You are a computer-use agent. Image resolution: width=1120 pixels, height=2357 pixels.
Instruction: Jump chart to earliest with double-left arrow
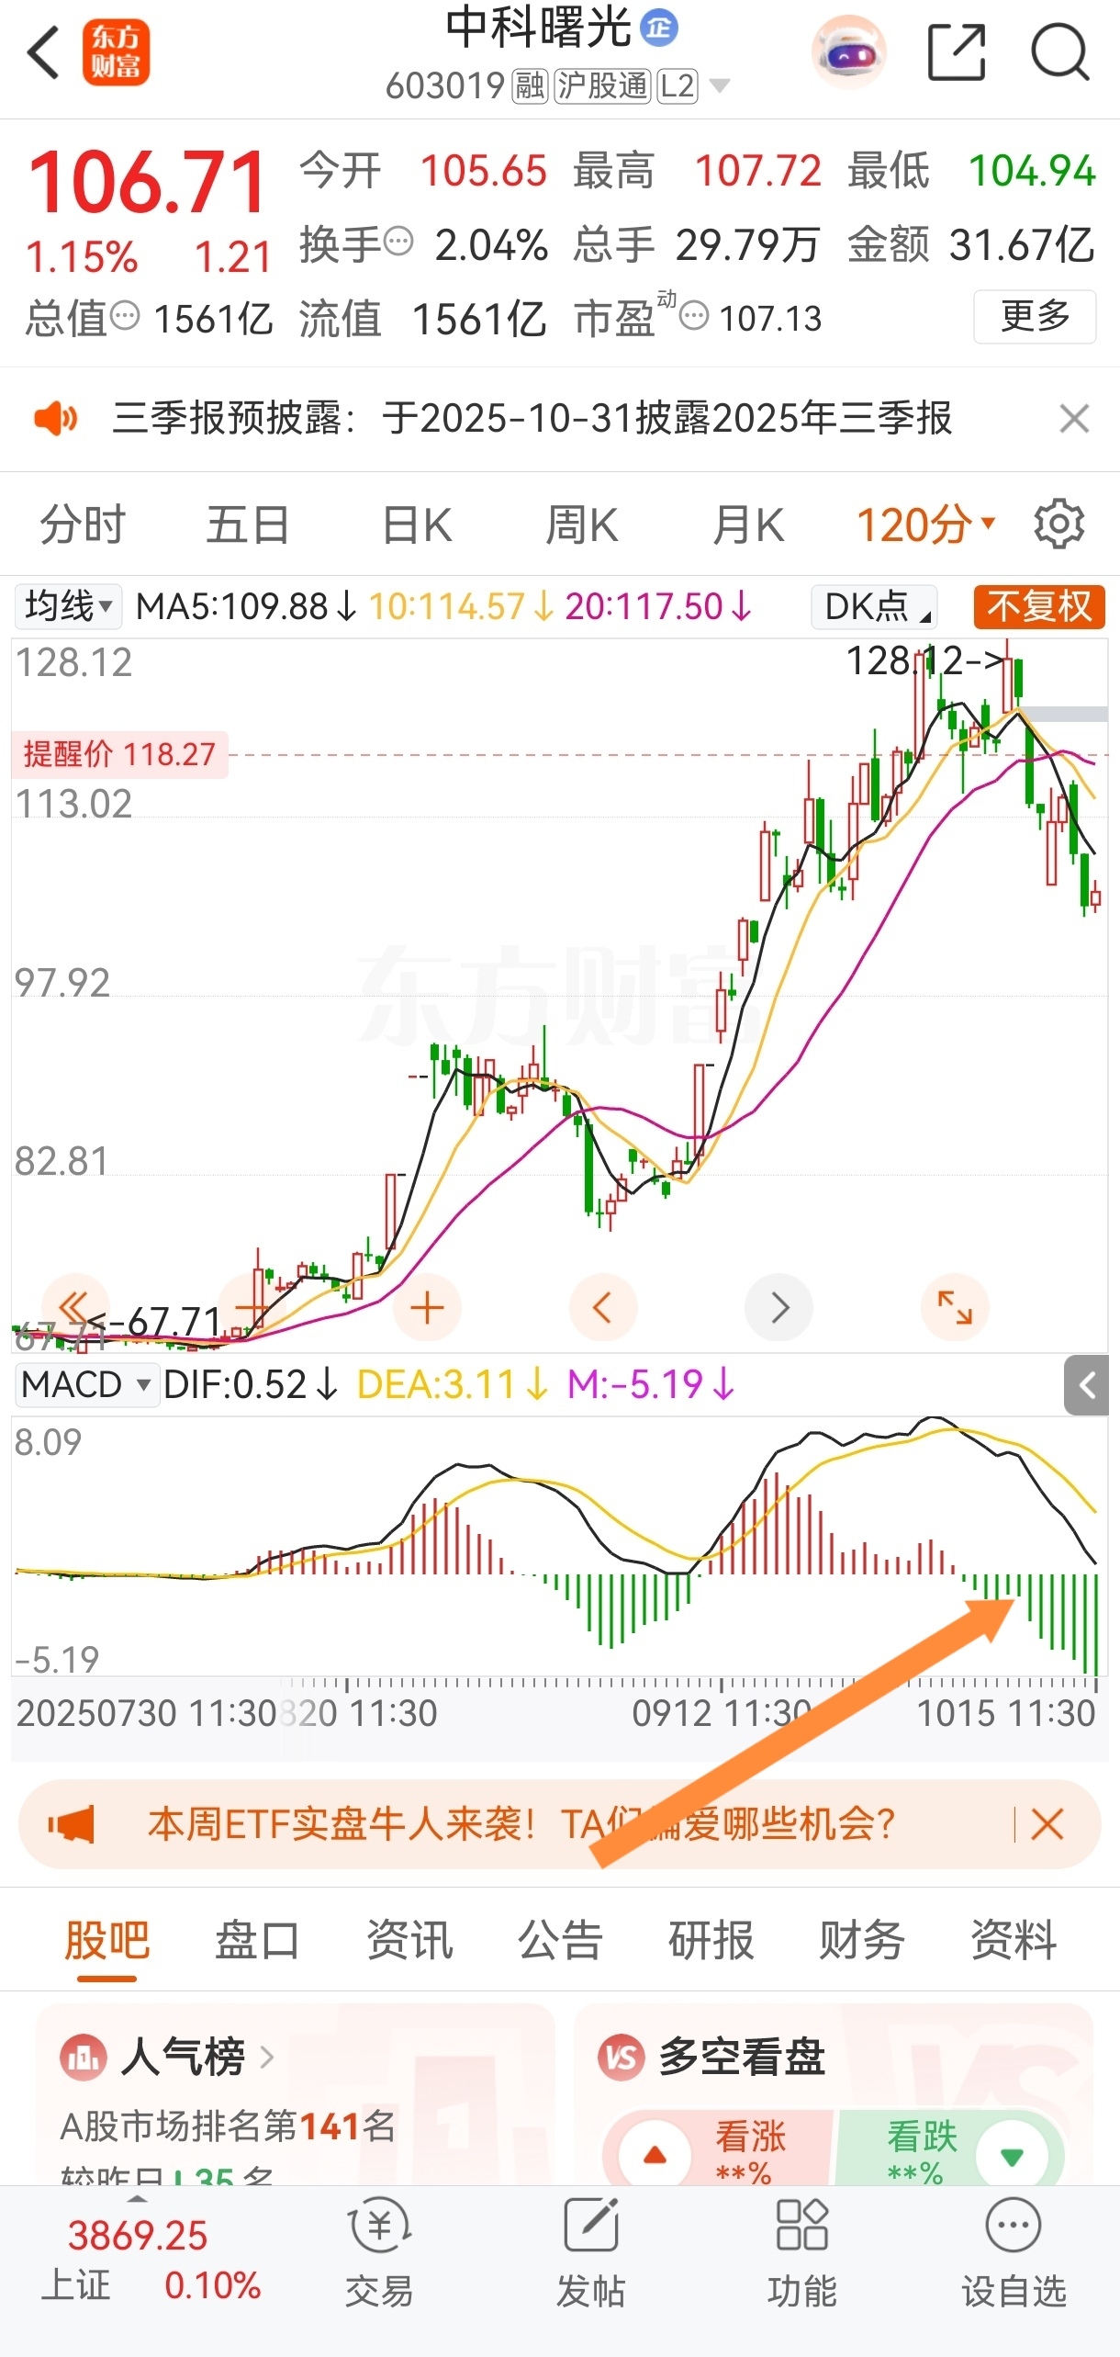point(75,1307)
